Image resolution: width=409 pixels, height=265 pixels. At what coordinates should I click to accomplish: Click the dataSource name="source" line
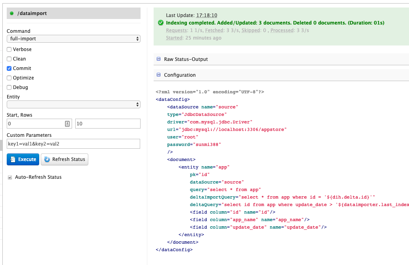(x=203, y=107)
